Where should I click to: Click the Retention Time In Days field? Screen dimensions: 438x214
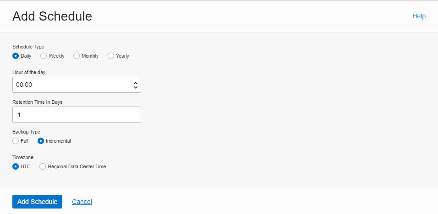pyautogui.click(x=77, y=115)
